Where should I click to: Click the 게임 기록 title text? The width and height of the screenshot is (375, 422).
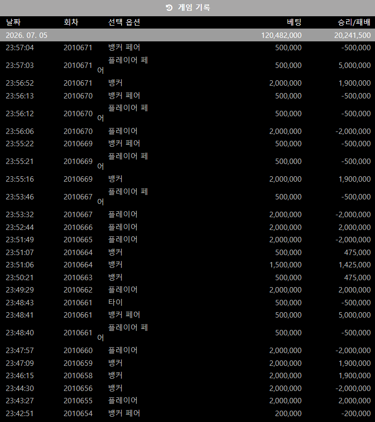pyautogui.click(x=194, y=7)
